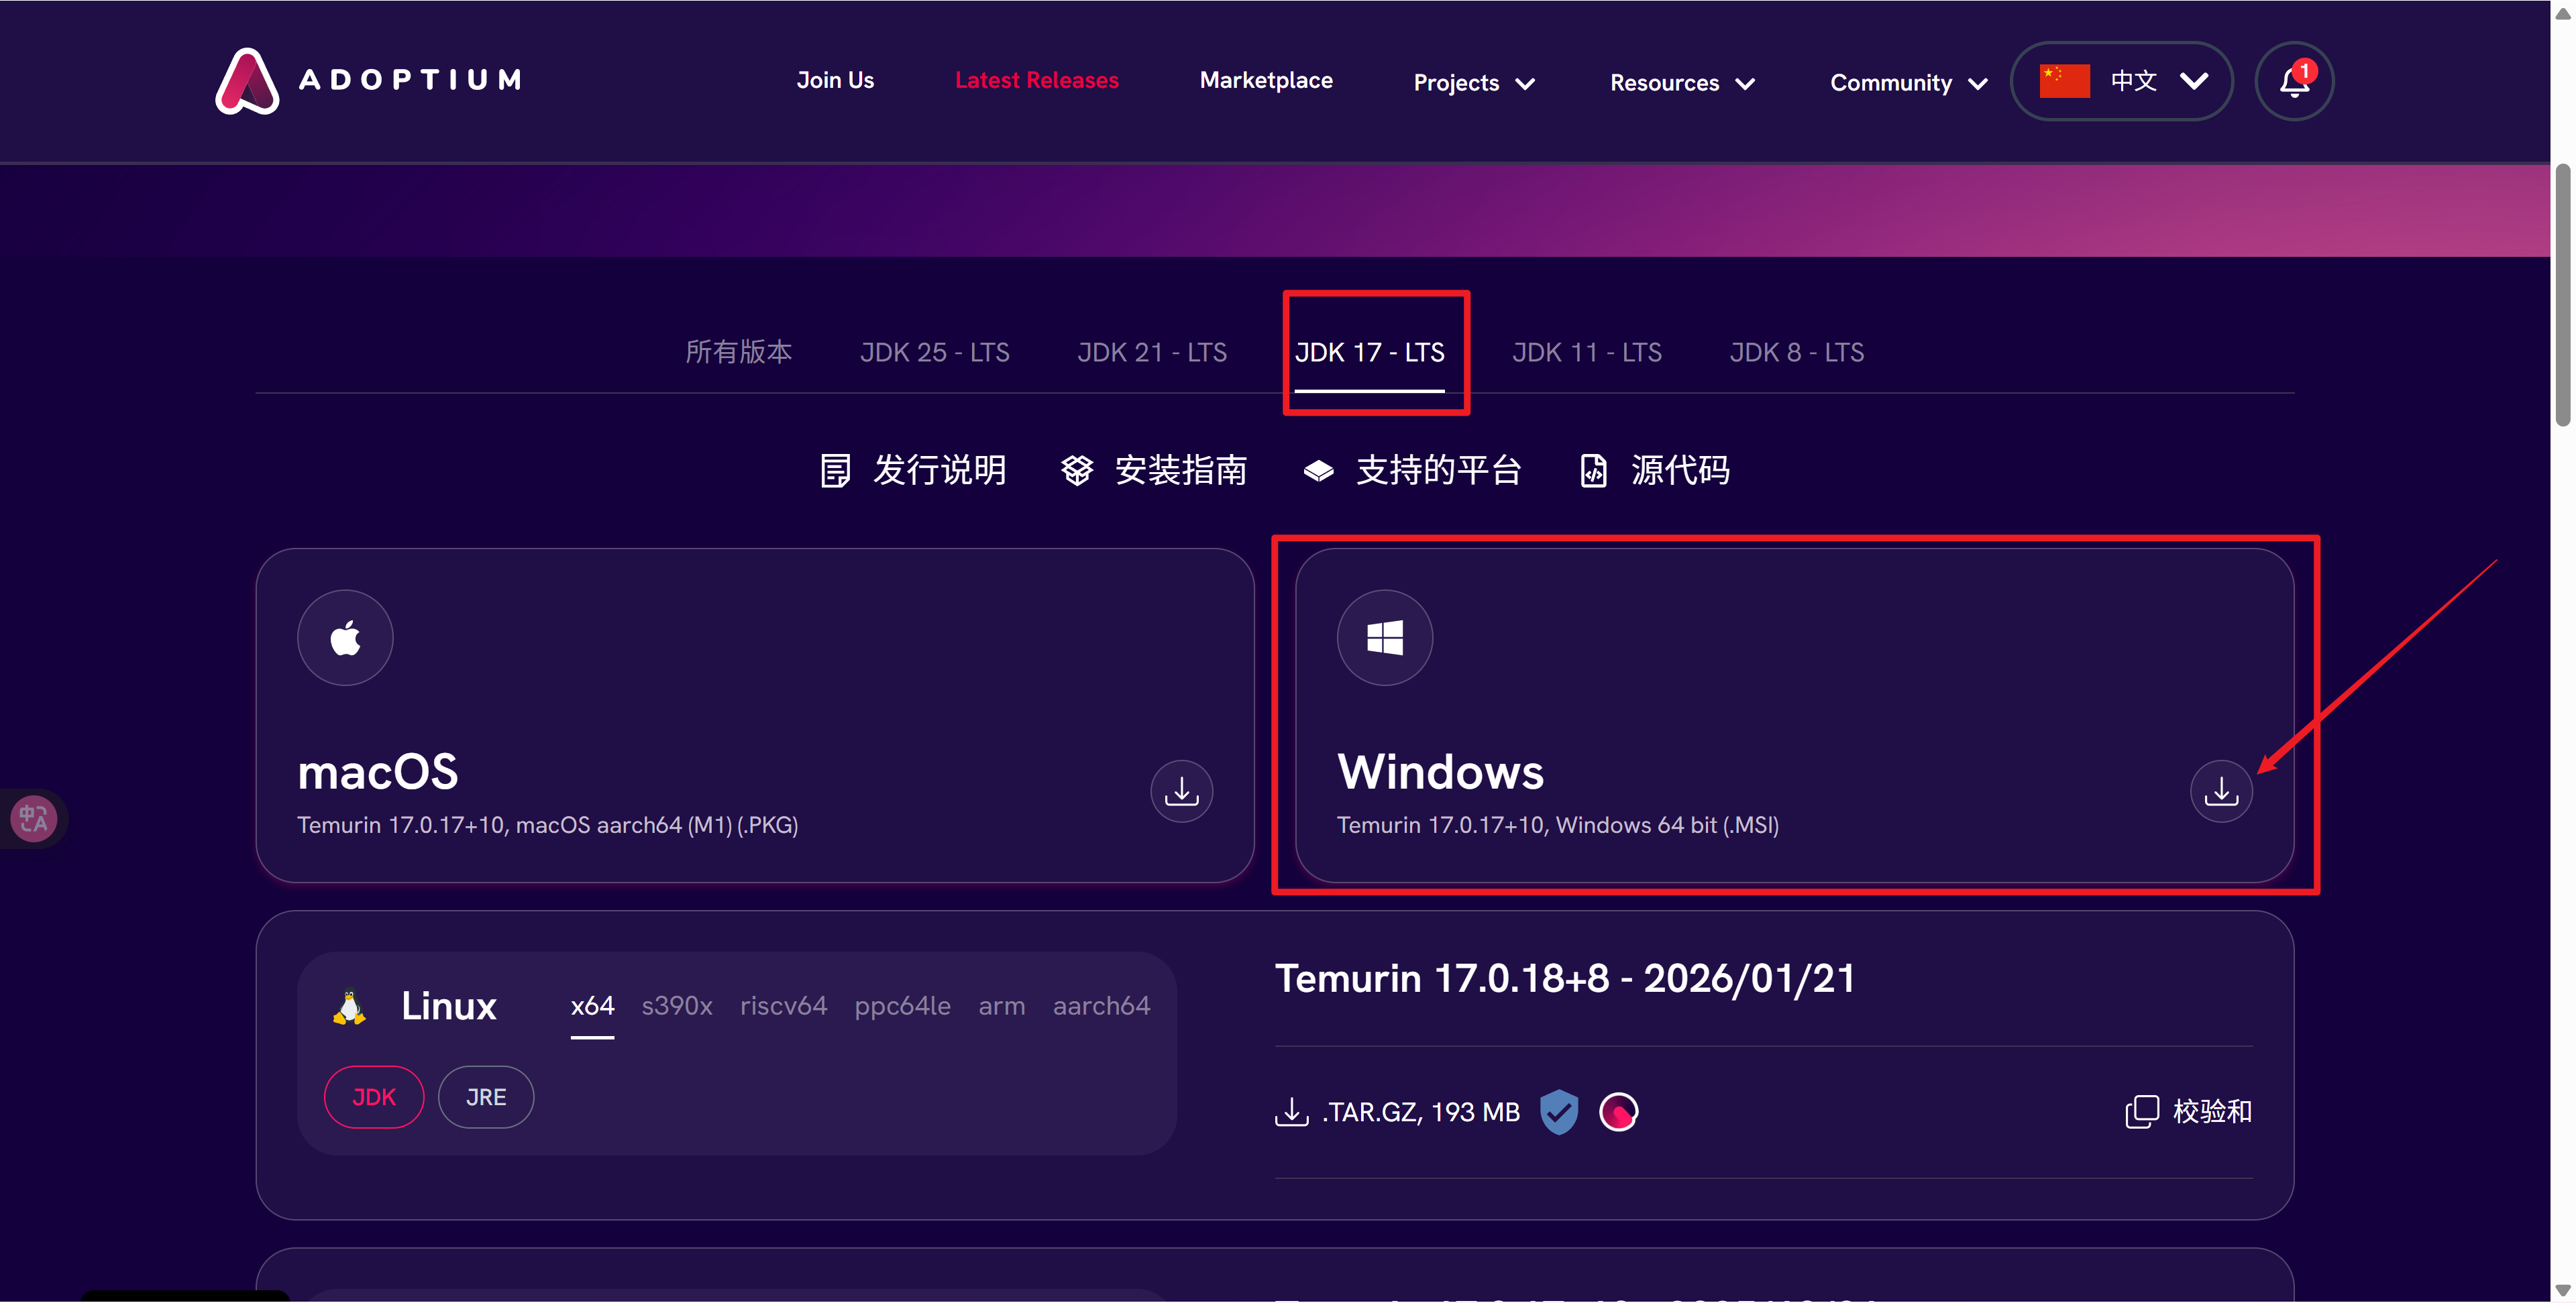Click "Temurin 17.0.18+8 - 2026/01/21" heading
The image size is (2576, 1303).
click(1564, 979)
